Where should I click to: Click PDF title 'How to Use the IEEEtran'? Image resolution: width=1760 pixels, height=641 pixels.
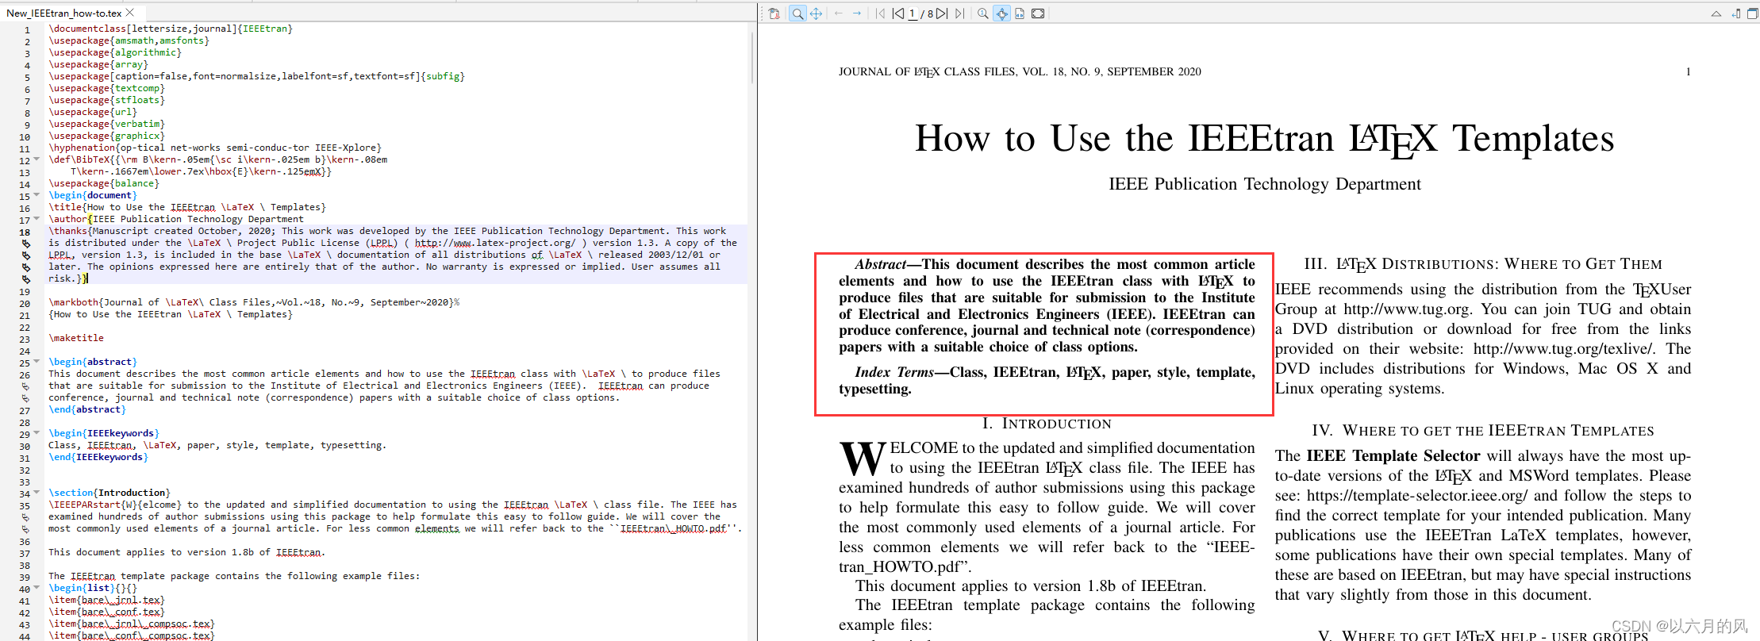point(1264,140)
